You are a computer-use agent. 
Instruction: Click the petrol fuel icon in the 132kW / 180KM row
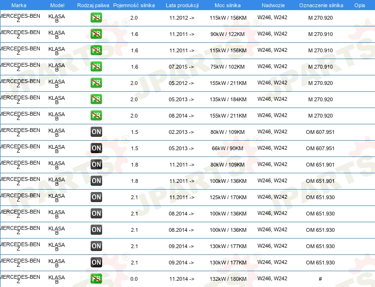[96, 279]
